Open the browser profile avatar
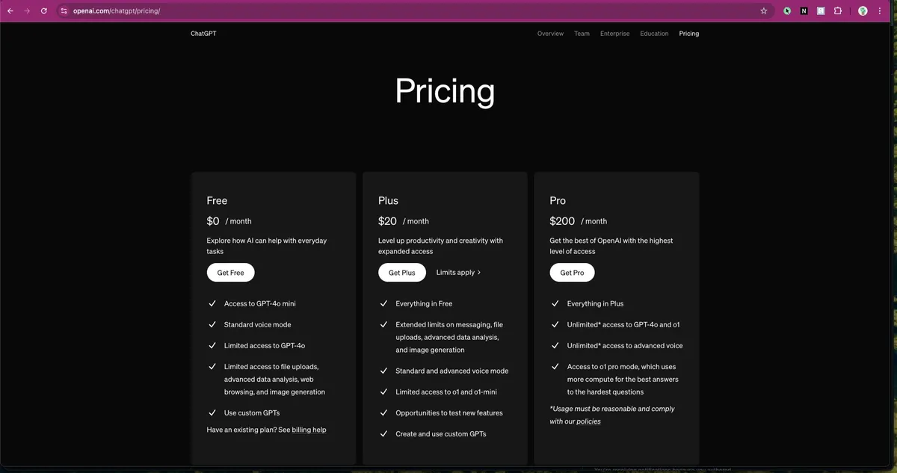The image size is (897, 473). 863,11
